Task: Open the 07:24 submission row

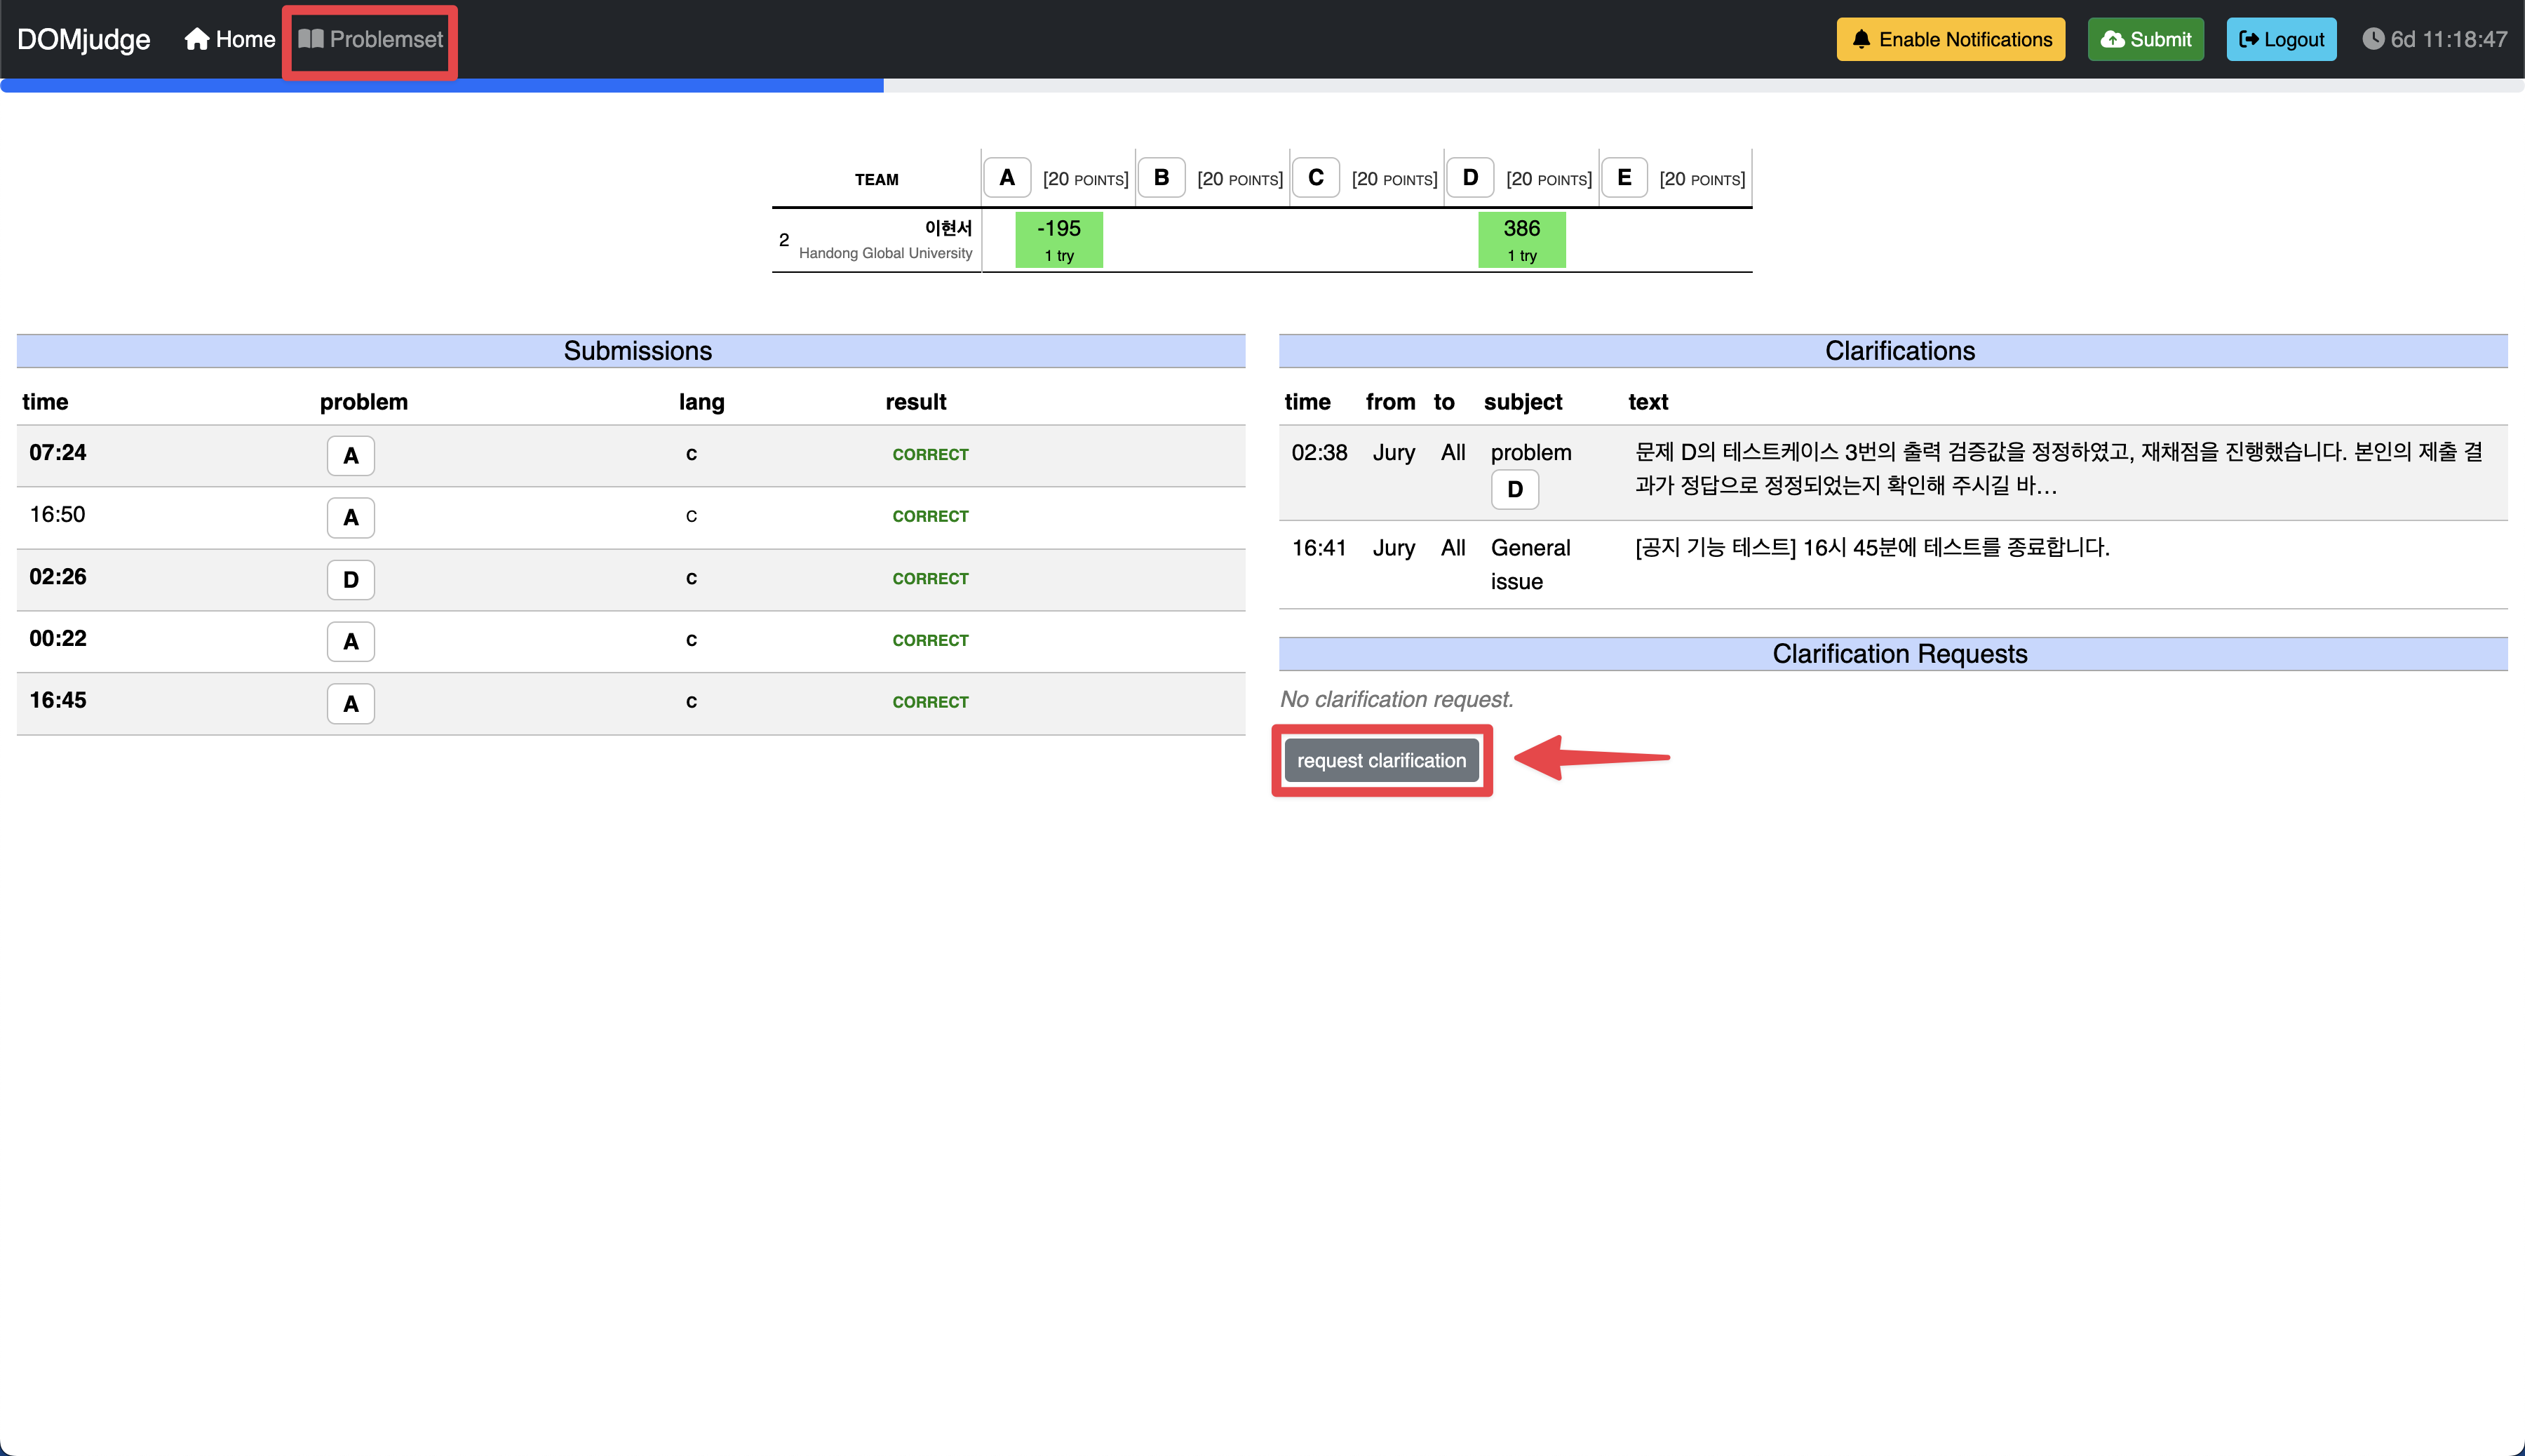Action: (x=58, y=453)
